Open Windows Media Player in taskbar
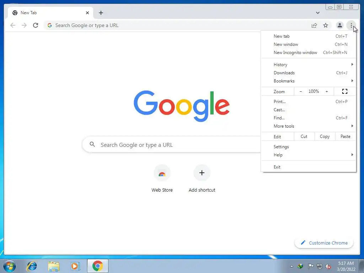 click(75, 266)
